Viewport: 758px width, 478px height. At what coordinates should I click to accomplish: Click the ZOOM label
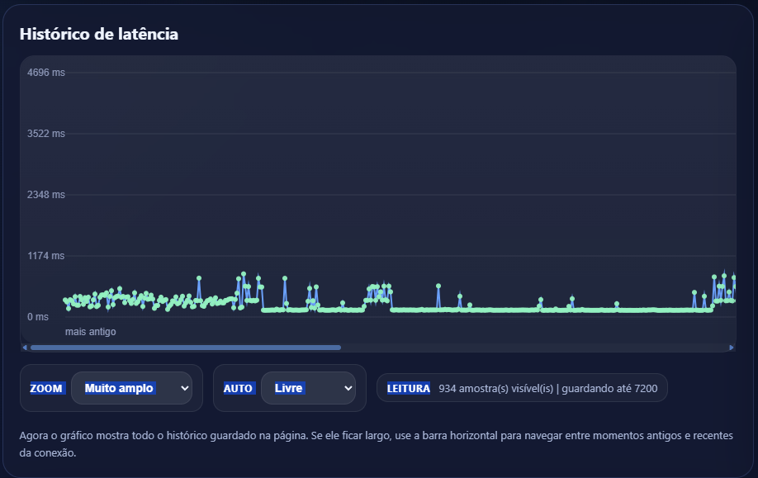click(x=46, y=388)
